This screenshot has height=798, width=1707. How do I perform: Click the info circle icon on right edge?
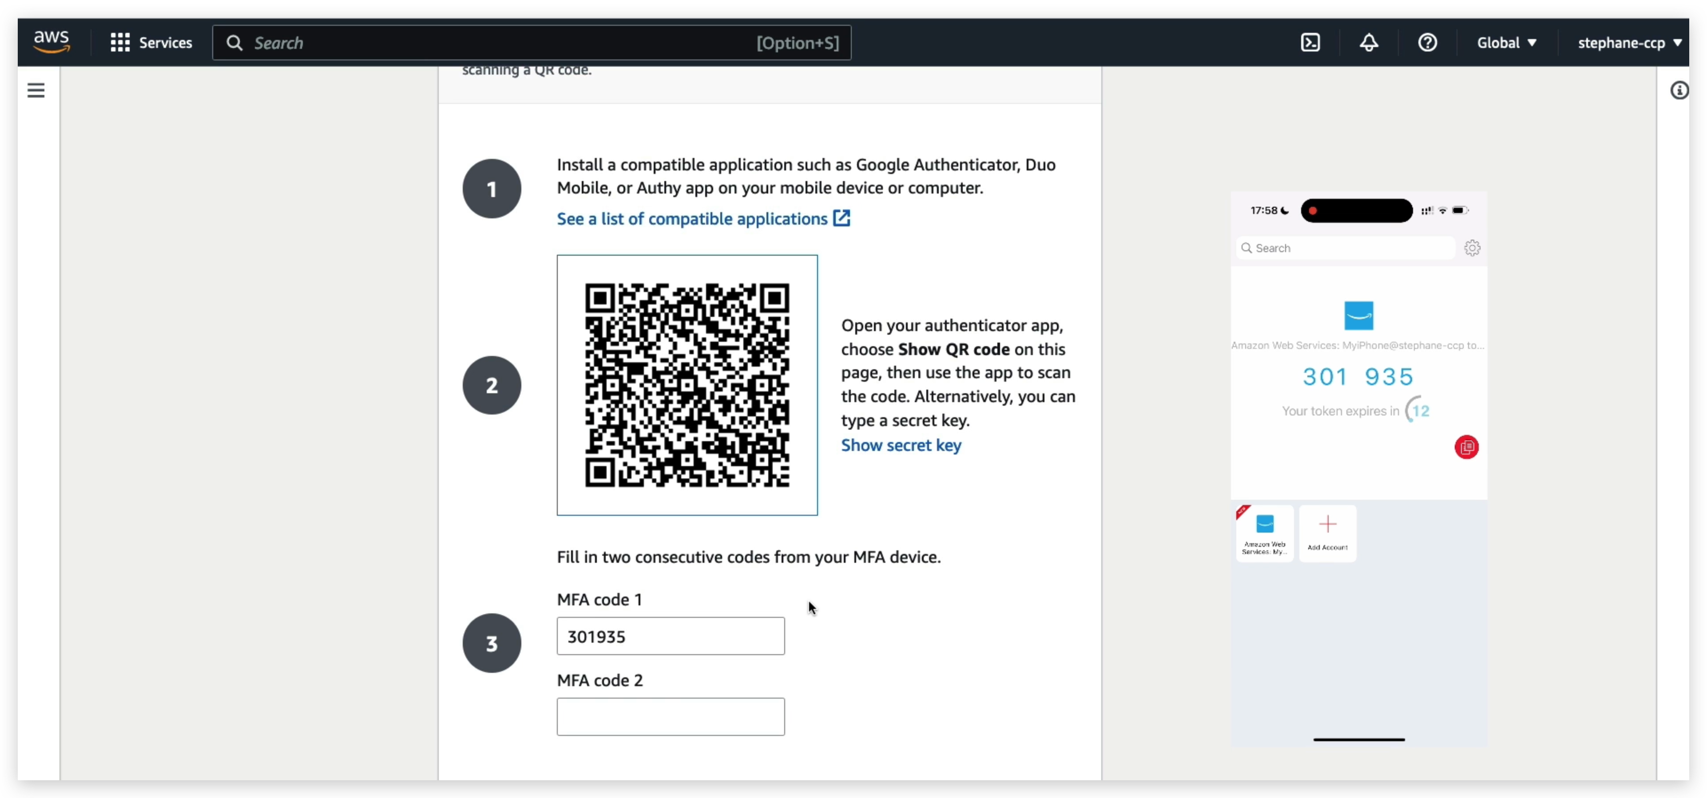point(1680,90)
